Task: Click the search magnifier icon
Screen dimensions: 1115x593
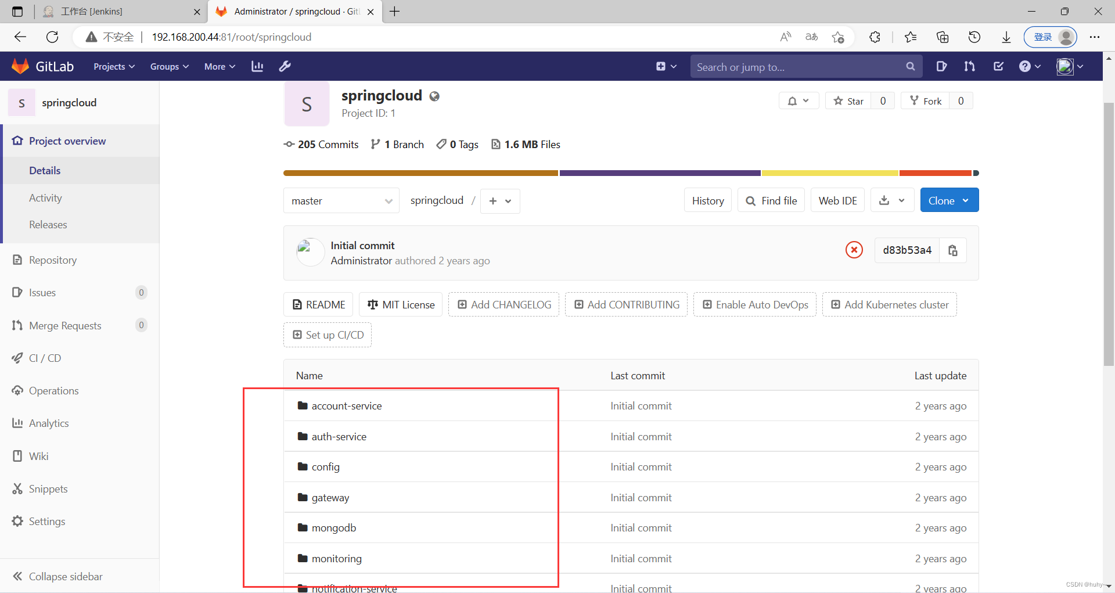Action: tap(910, 67)
